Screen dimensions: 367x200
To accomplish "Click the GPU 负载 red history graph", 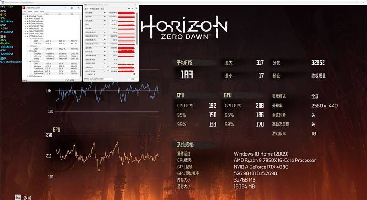I will tap(127, 51).
